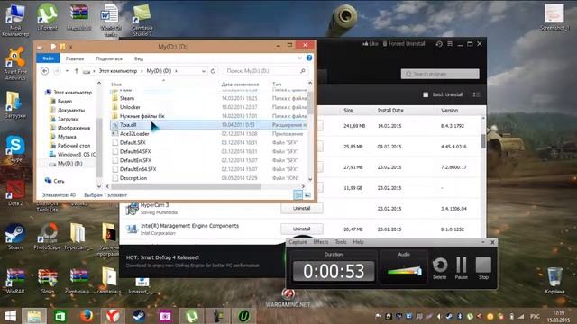Open the Вид ribbon tab
This screenshot has width=577, height=324.
[x=139, y=58]
